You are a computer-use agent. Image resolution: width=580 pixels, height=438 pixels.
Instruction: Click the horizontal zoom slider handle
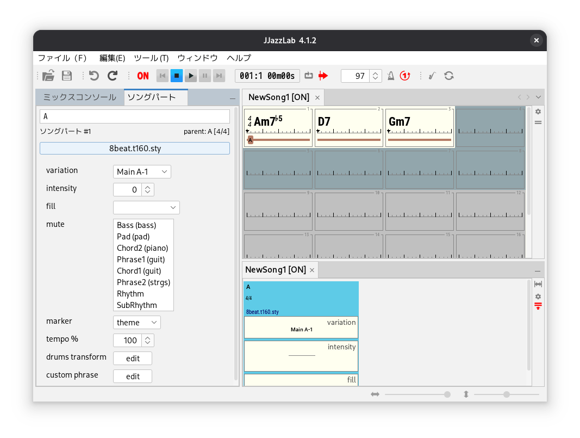tap(447, 394)
